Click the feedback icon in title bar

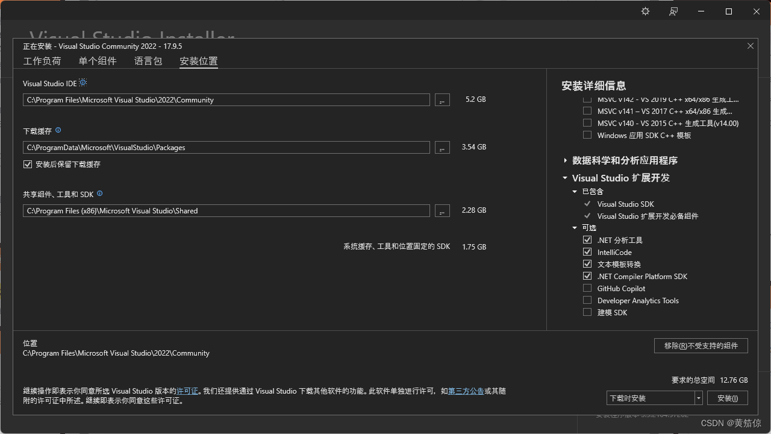pos(673,11)
